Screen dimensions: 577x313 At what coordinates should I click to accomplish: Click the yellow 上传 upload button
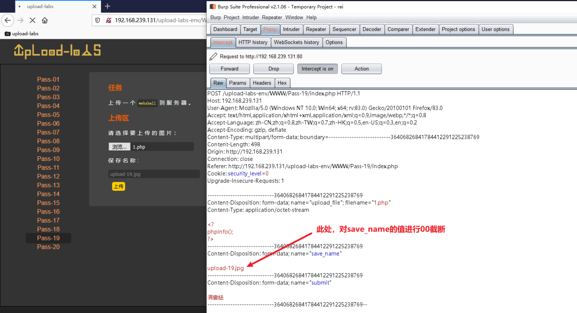(119, 186)
